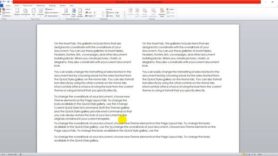Open the Watermark gallery
The image size is (278, 156).
[66, 13]
